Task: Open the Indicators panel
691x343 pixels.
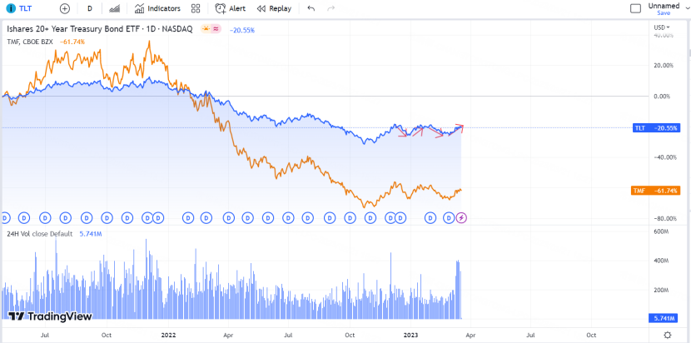Action: pyautogui.click(x=158, y=8)
